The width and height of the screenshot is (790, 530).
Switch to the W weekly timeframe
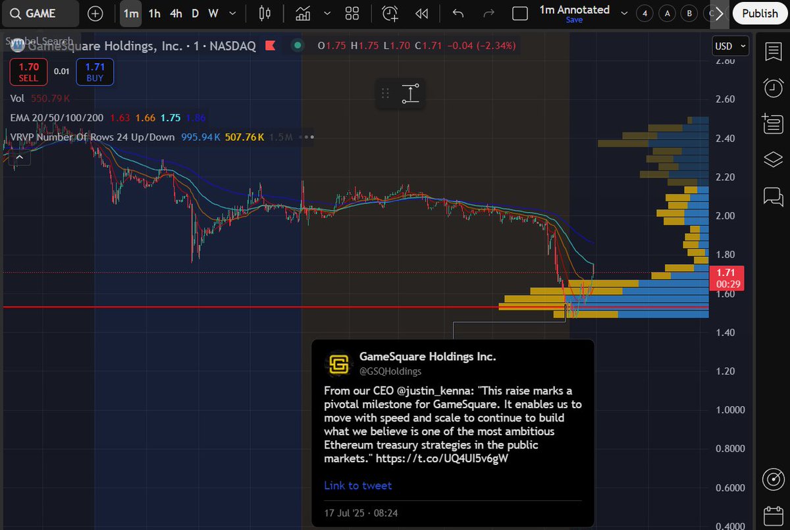tap(213, 13)
